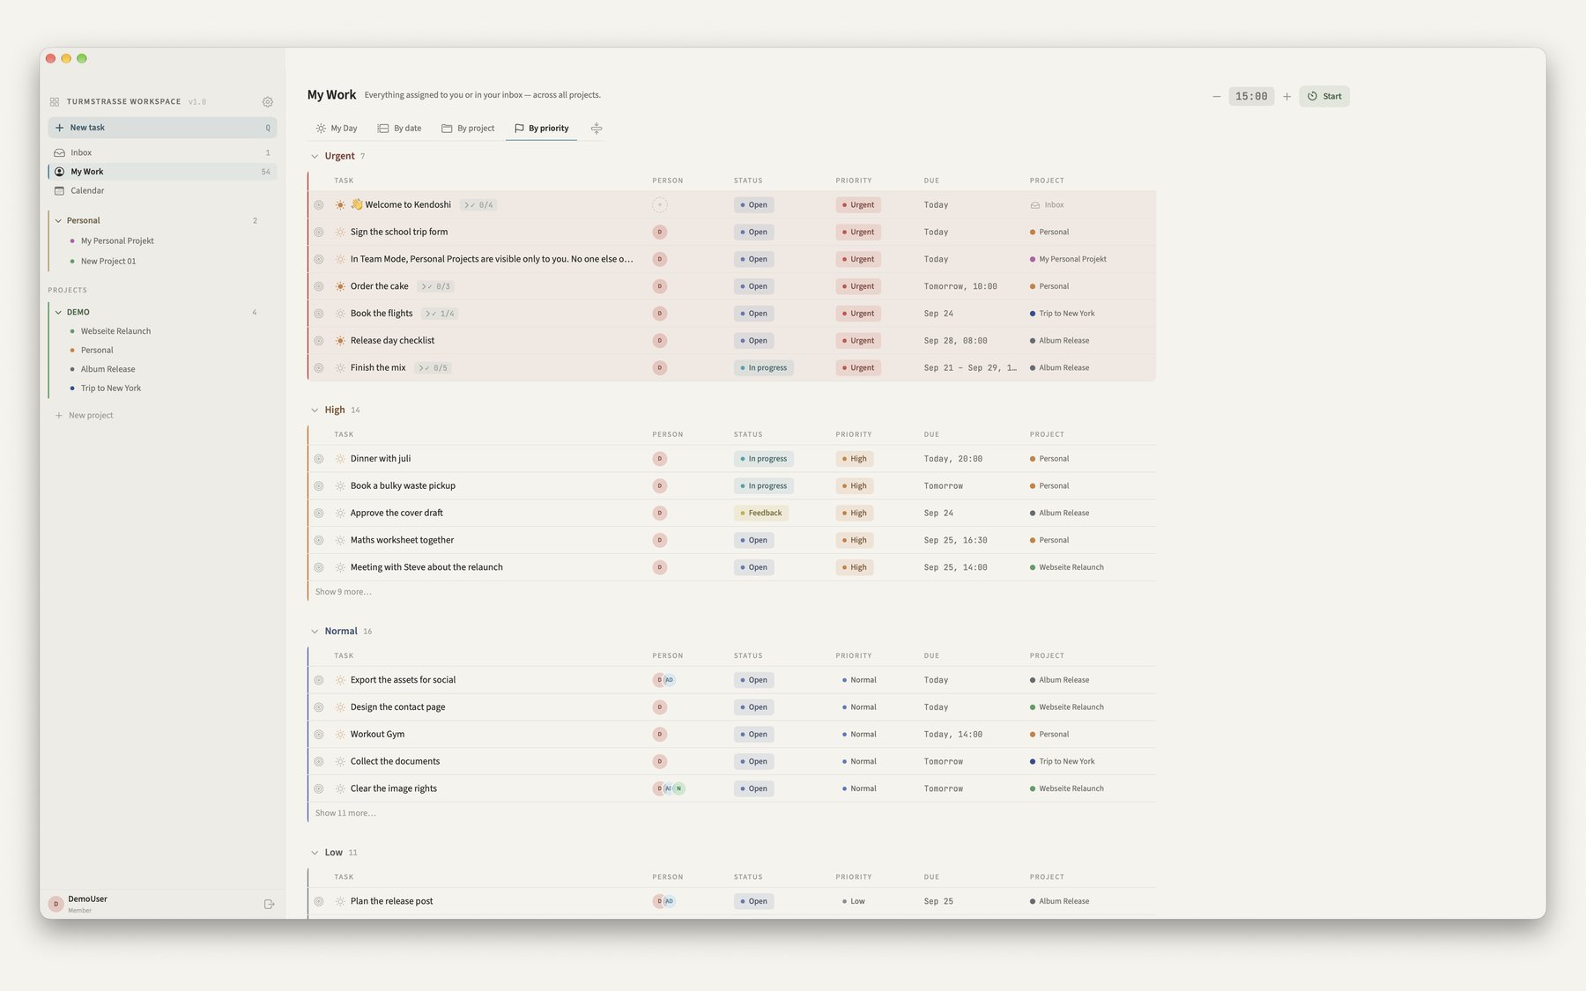Click the log out icon beside DemoUser

click(x=270, y=904)
